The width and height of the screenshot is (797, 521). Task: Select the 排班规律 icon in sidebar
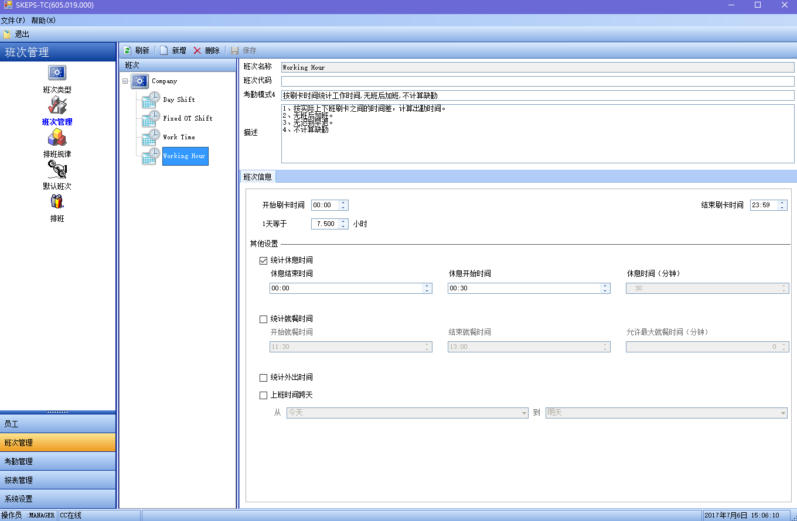pos(57,138)
